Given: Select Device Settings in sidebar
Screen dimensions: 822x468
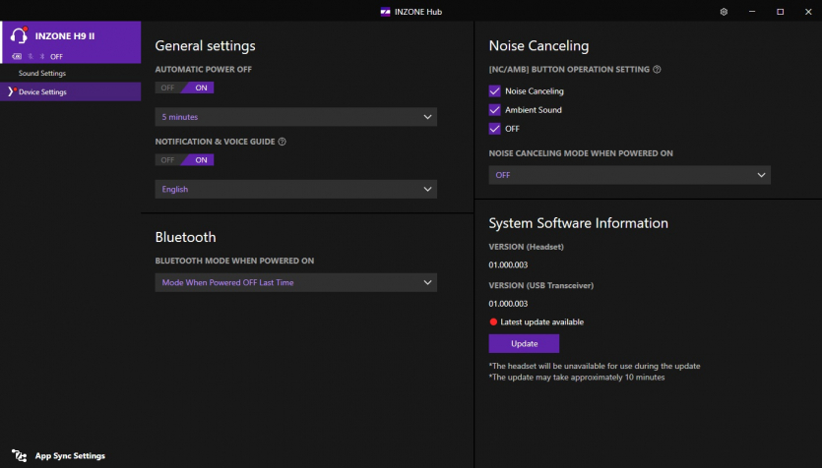Looking at the screenshot, I should (x=42, y=91).
